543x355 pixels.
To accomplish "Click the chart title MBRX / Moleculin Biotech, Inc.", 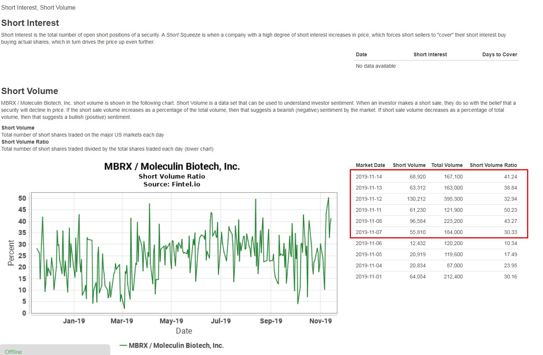I will point(172,167).
